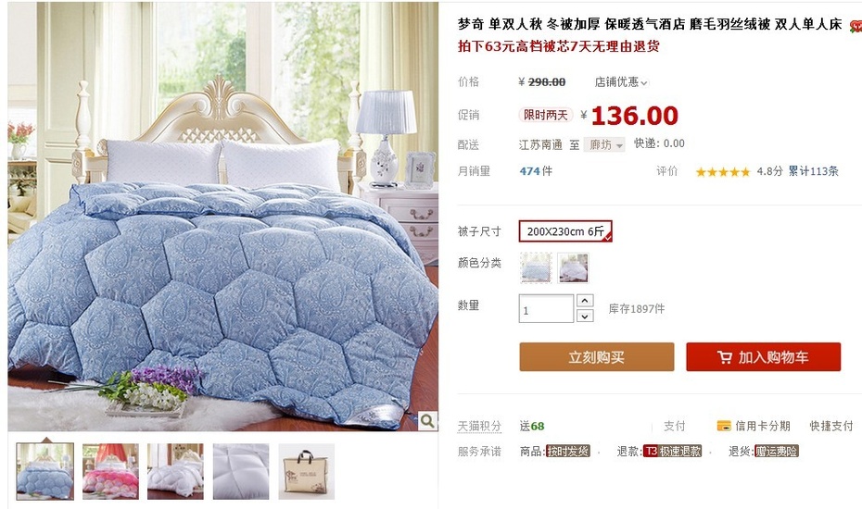862x509 pixels.
Task: Click the credit card installment icon
Action: [724, 426]
